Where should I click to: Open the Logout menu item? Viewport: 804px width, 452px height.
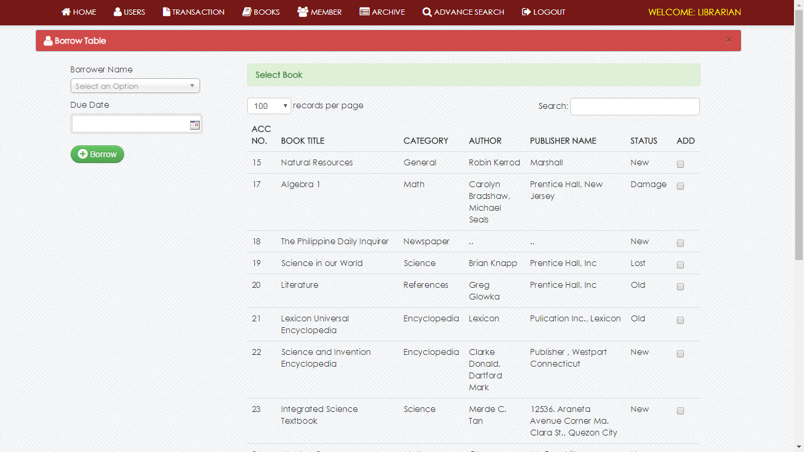[543, 12]
